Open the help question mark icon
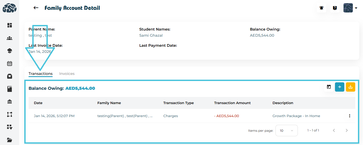363x145 pixels. [x=335, y=8]
